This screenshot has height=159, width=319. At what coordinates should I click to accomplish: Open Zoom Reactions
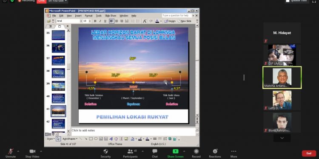coord(215,151)
